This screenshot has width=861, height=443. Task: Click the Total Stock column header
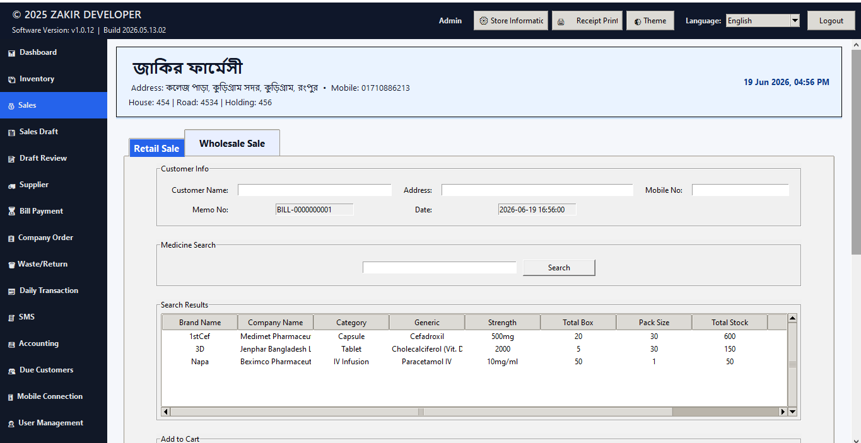pos(730,322)
